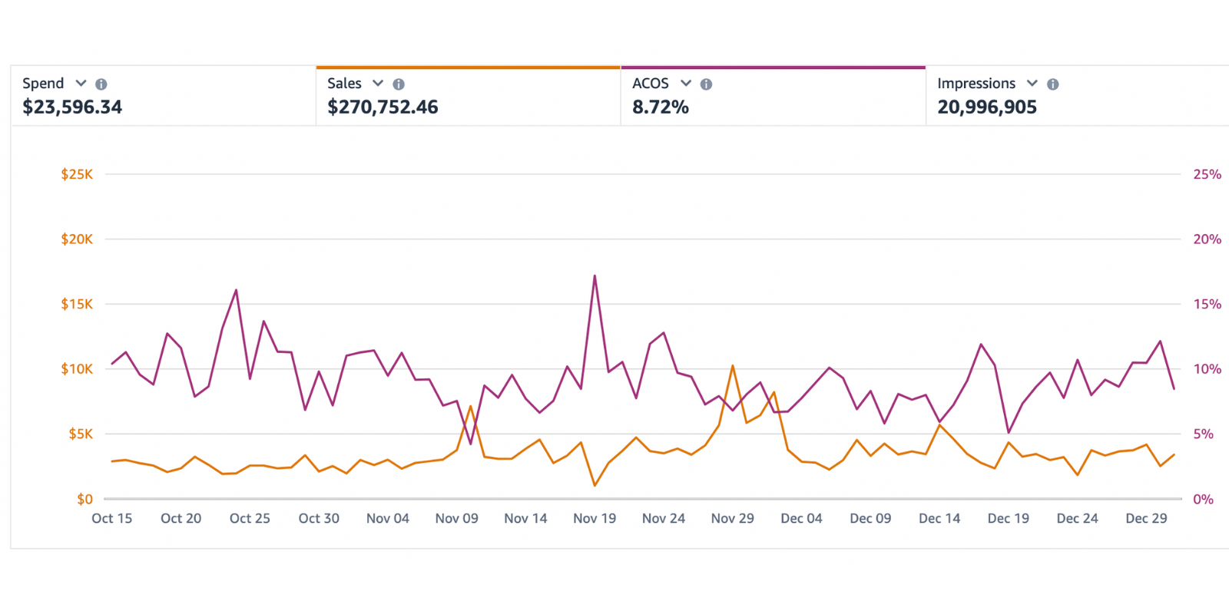Viewport: 1229px width, 614px height.
Task: Click the Nov 24 date label
Action: point(664,519)
